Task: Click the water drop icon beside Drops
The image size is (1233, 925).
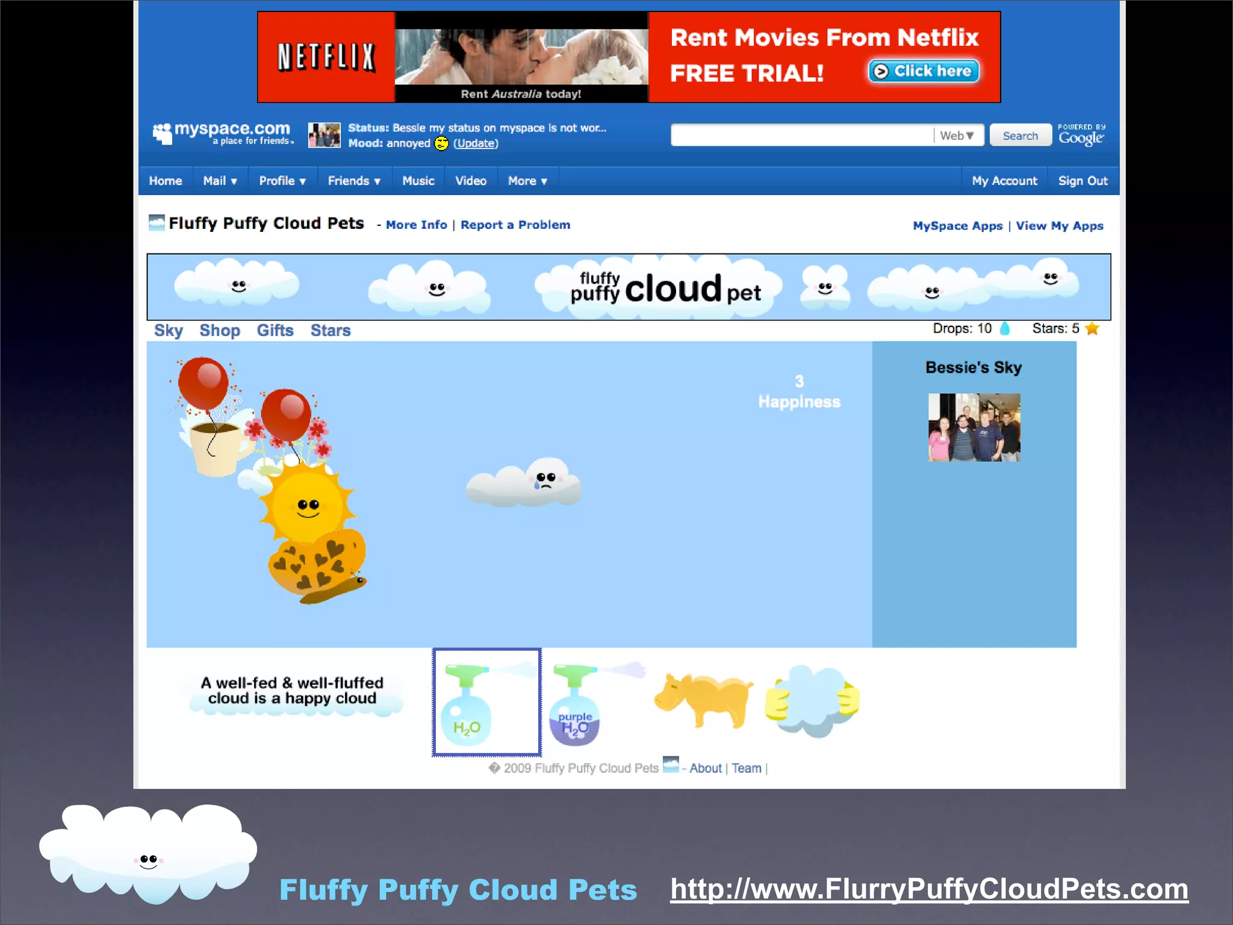Action: pos(1004,329)
